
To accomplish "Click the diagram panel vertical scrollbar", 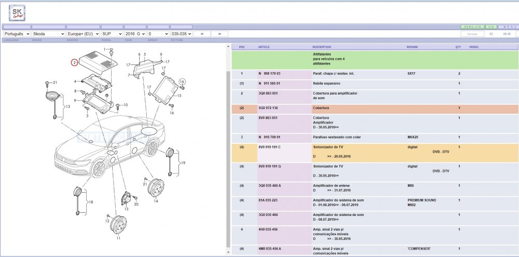I will coord(228,159).
